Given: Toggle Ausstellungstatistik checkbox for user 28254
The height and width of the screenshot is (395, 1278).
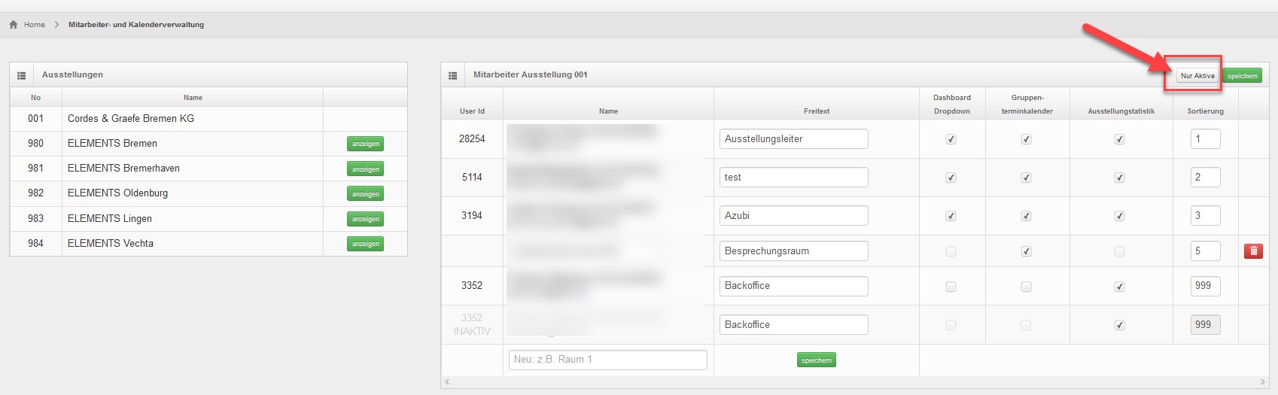Looking at the screenshot, I should pos(1120,139).
